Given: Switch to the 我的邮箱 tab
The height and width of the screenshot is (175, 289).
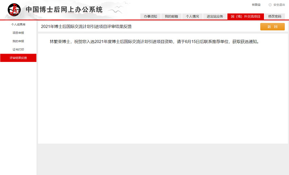Looking at the screenshot, I should (x=171, y=16).
